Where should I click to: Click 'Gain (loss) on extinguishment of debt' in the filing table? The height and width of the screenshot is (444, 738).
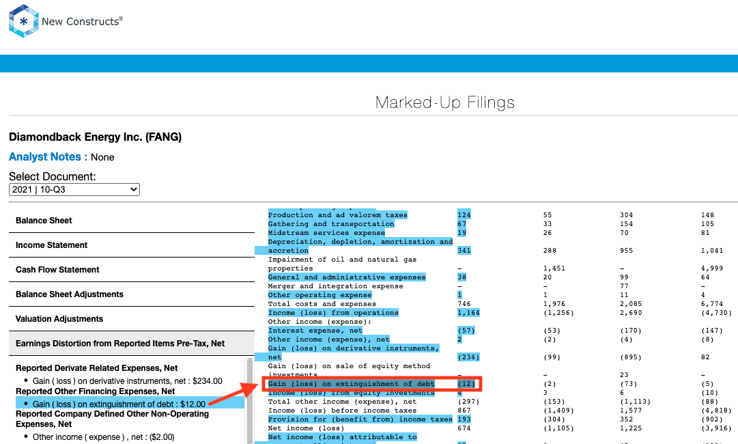pos(351,384)
